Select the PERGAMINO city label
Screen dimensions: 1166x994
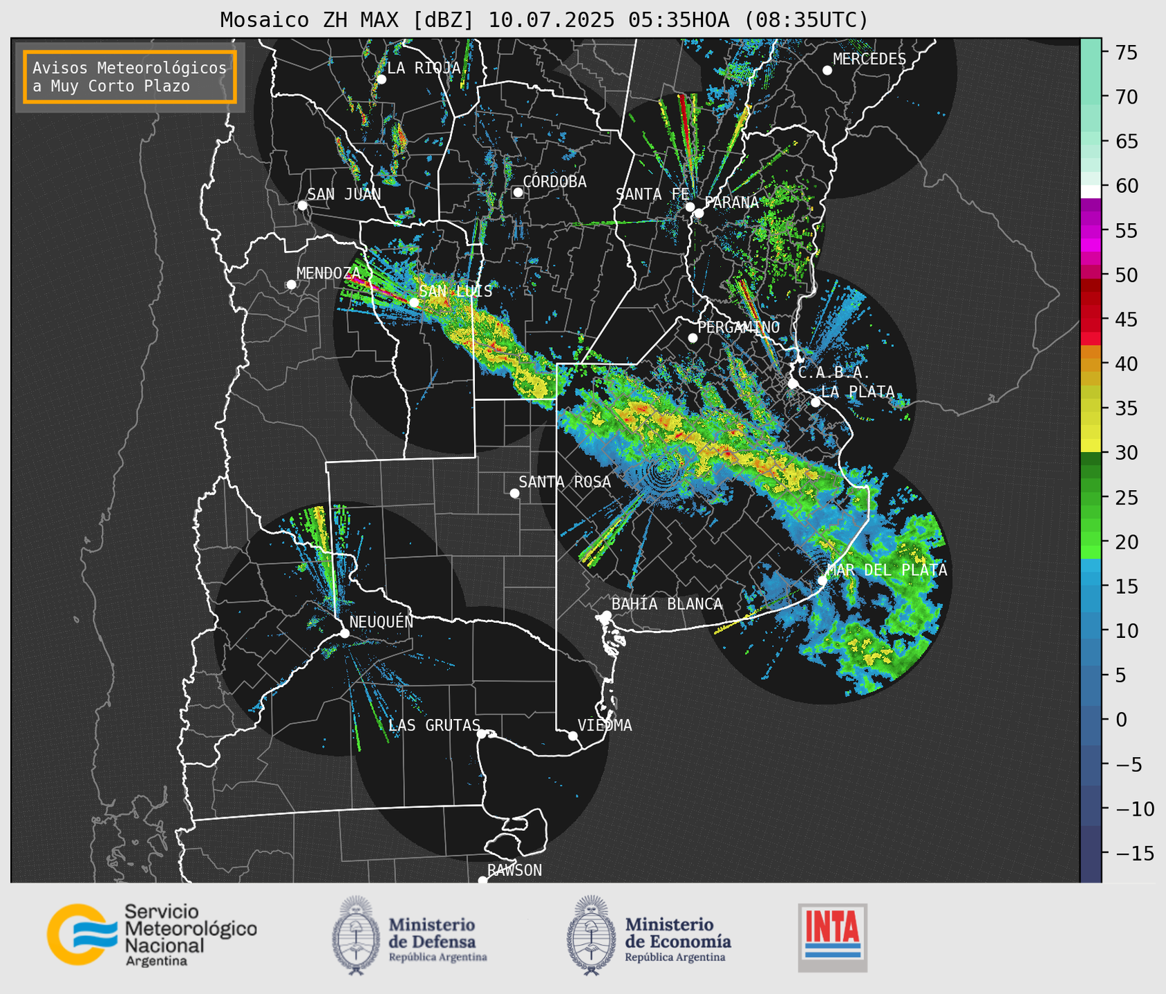(x=739, y=327)
